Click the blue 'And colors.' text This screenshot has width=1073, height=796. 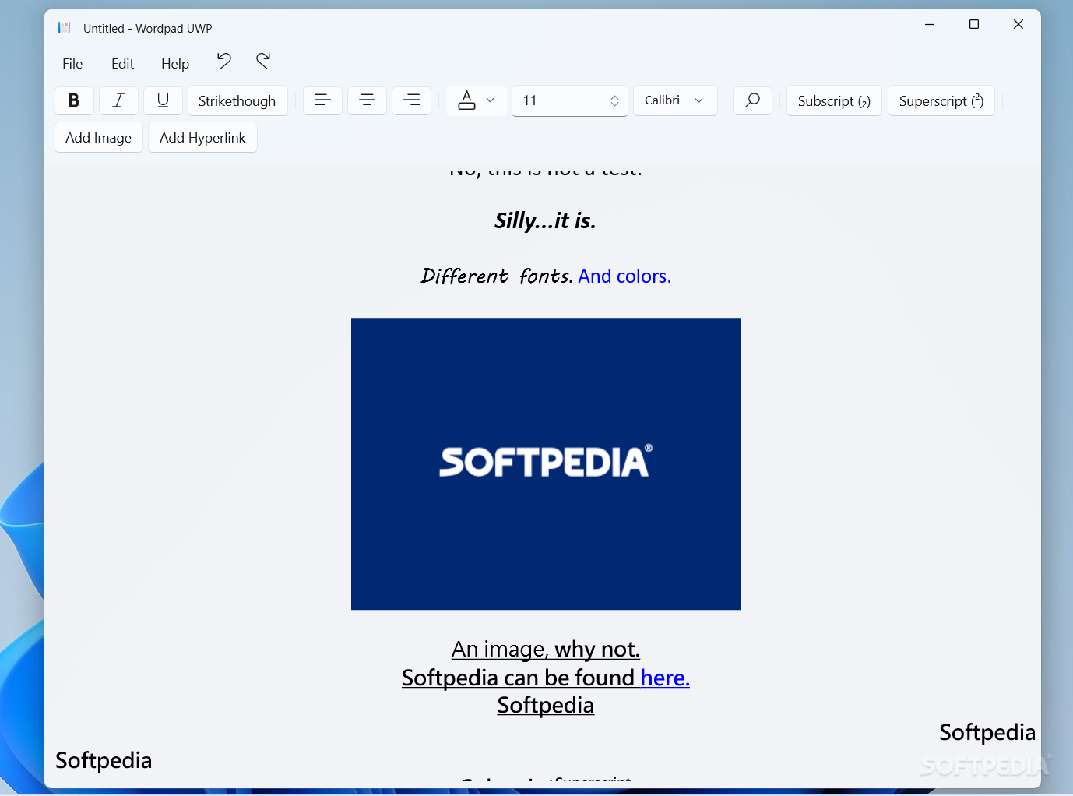point(624,276)
